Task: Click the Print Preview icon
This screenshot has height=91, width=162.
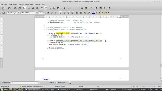Action: [37, 8]
